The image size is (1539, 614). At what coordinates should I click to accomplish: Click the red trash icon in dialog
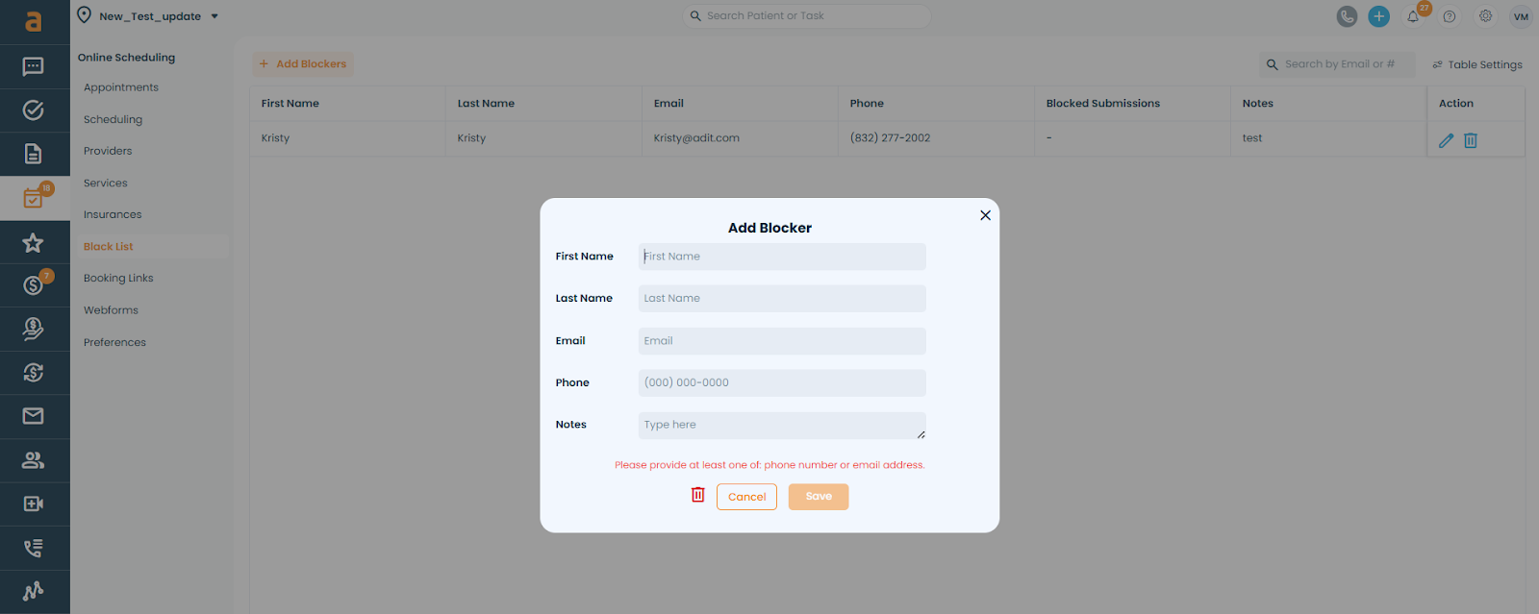697,495
